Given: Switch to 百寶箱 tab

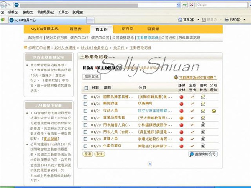Looking at the screenshot, I should tap(153, 29).
